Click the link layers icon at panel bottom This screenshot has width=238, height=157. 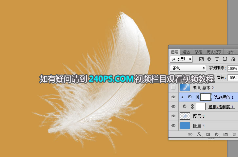pos(190,134)
